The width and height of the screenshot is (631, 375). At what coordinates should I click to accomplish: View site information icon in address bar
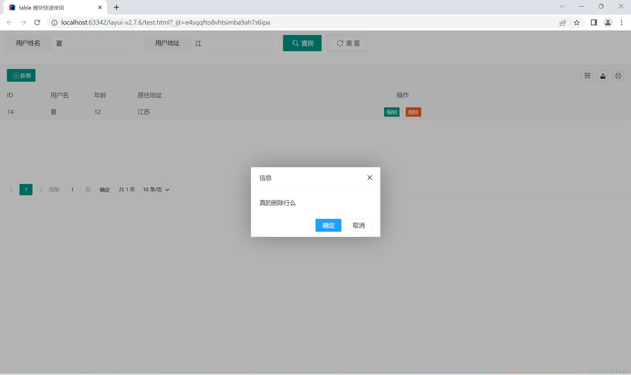tap(55, 23)
